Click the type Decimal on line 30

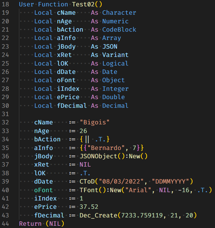point(115,106)
